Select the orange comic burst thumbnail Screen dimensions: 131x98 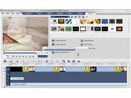point(119,29)
